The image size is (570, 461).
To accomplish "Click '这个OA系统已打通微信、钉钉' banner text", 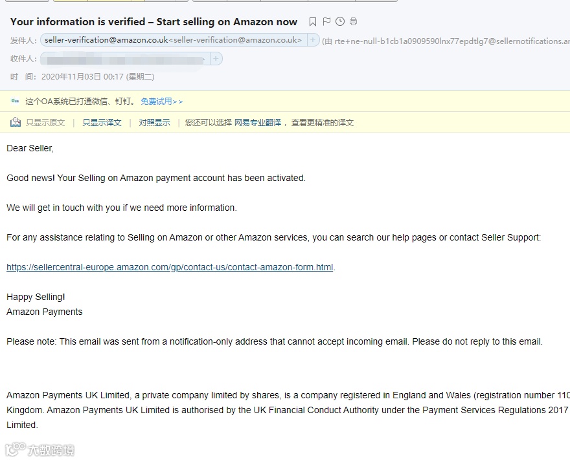I will (80, 102).
